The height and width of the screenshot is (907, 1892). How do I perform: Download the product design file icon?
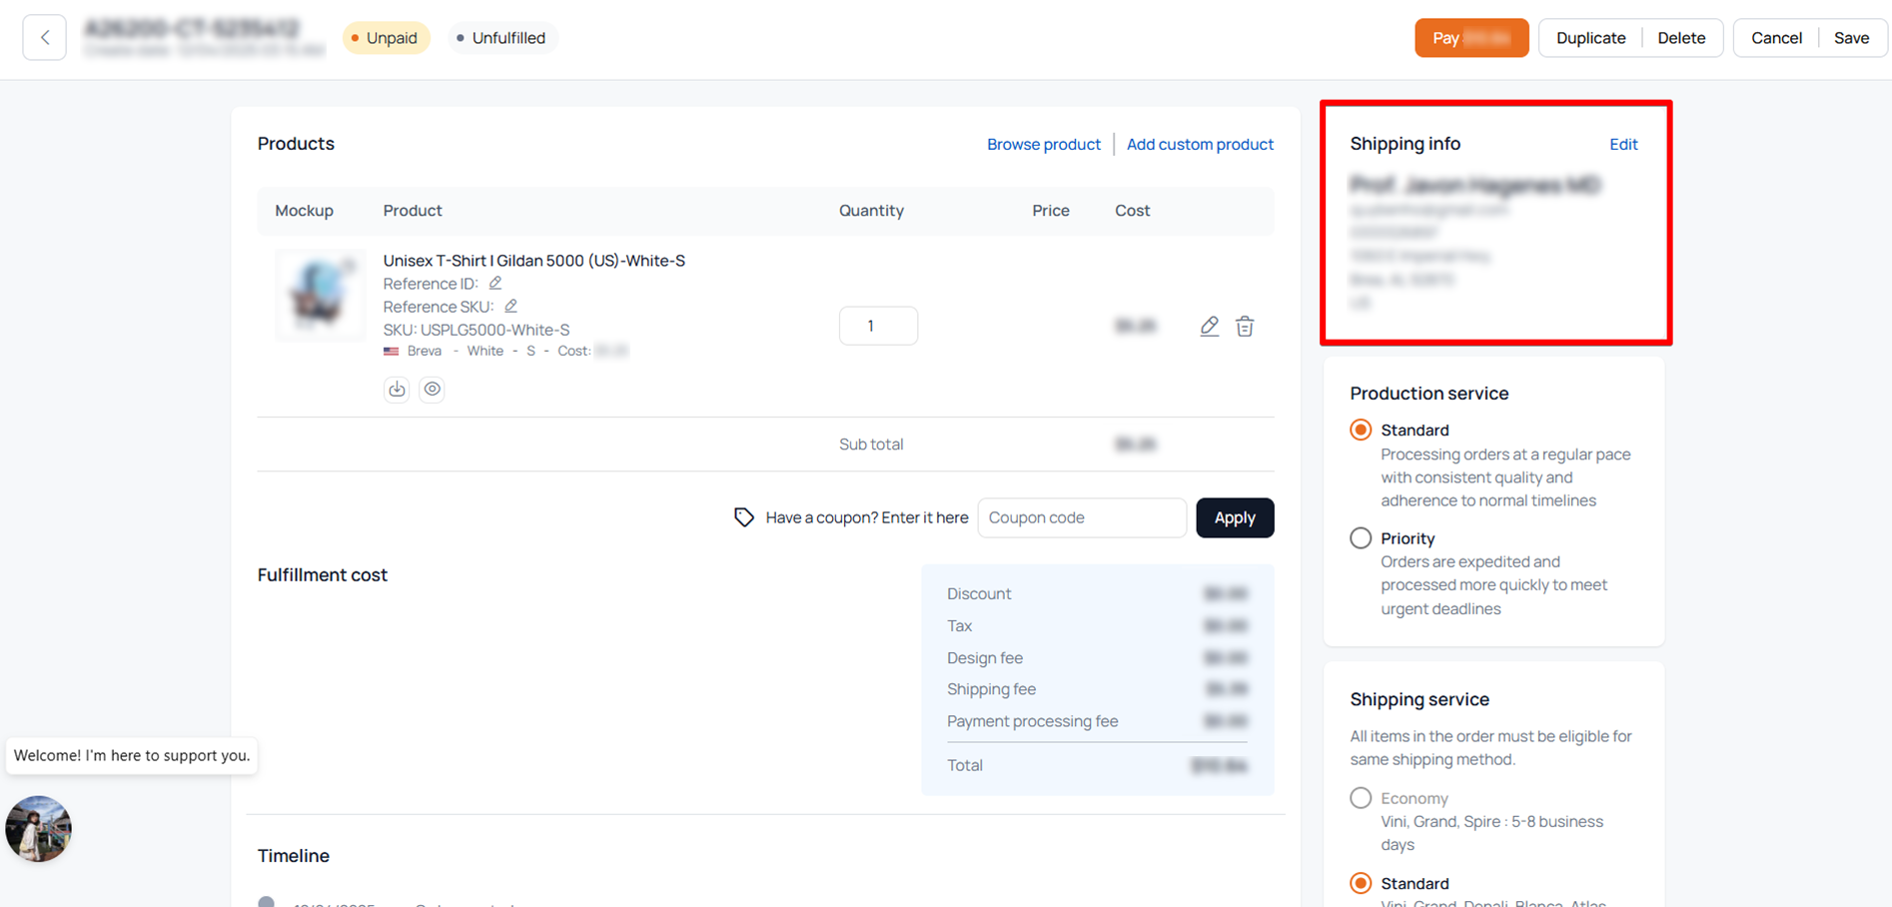(397, 390)
